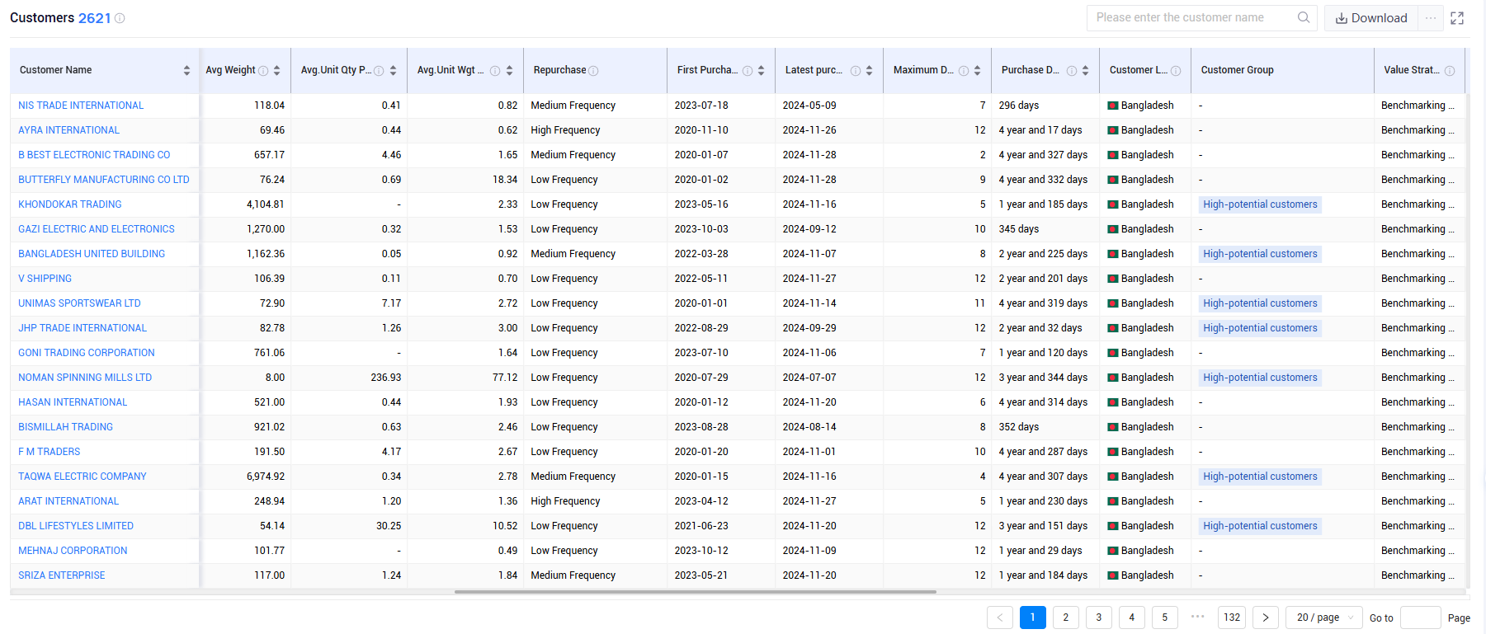Open DBL LIFESTYLES LIMITED customer
This screenshot has width=1486, height=634.
click(x=76, y=526)
